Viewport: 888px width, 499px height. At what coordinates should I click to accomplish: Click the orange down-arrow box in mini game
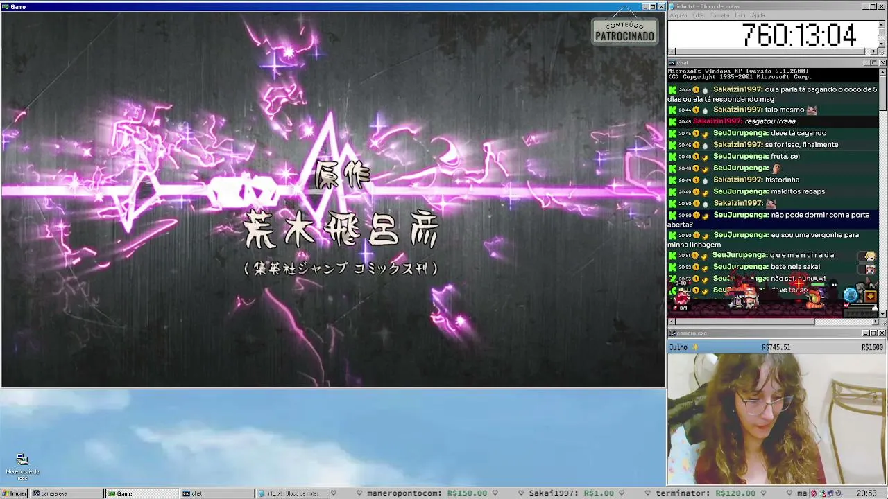[871, 296]
